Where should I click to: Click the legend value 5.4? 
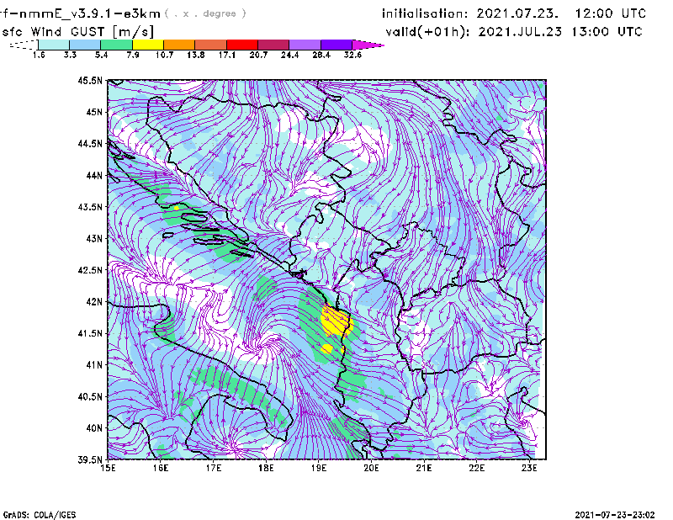[x=101, y=55]
